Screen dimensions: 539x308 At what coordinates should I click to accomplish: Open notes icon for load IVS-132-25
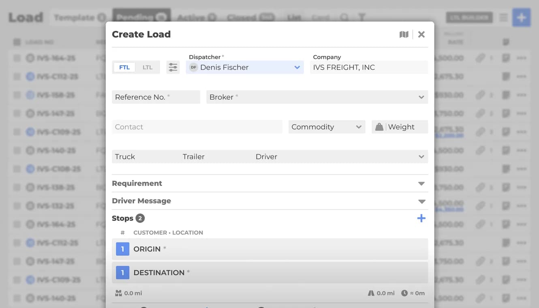506,206
